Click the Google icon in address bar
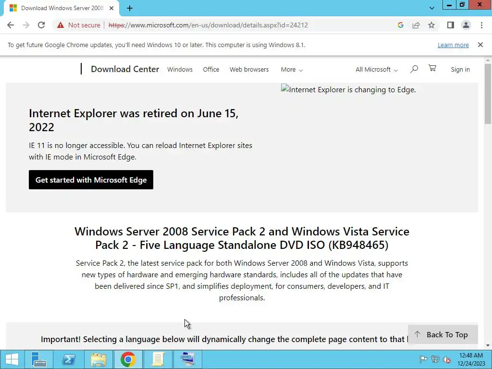 click(400, 25)
